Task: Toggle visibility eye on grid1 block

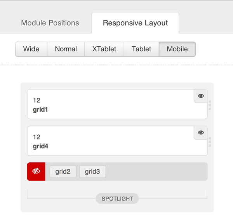Action: (x=200, y=96)
